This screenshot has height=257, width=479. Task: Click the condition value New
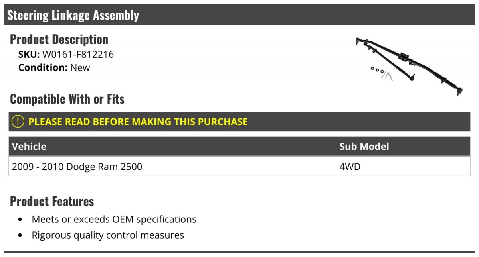pyautogui.click(x=80, y=68)
